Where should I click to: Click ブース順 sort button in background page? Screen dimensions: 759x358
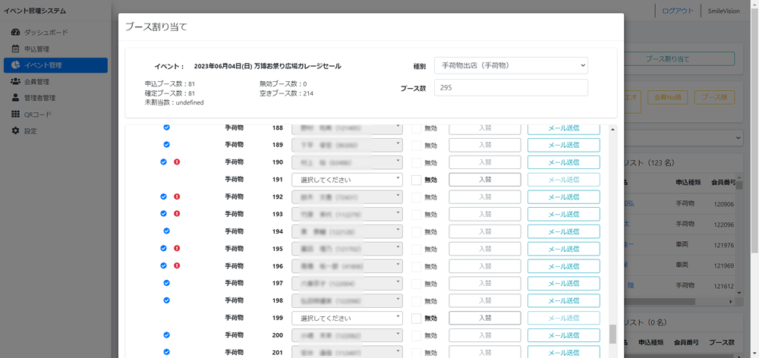click(x=714, y=97)
